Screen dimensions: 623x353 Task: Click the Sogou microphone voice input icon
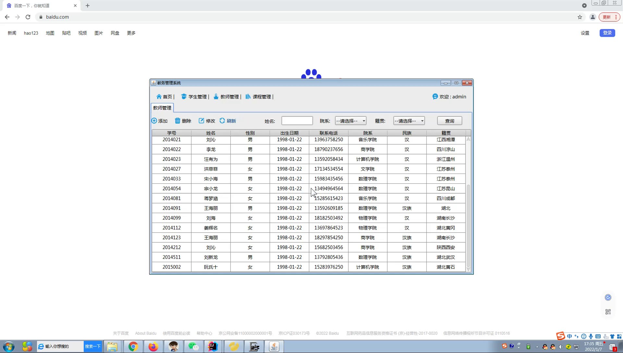point(591,336)
